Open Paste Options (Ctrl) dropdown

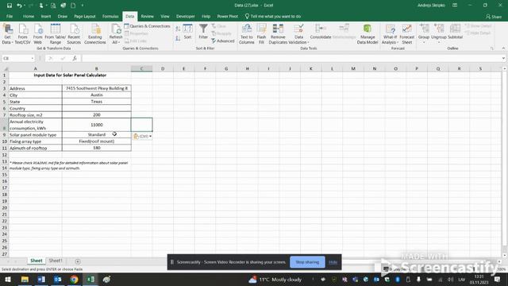click(142, 136)
